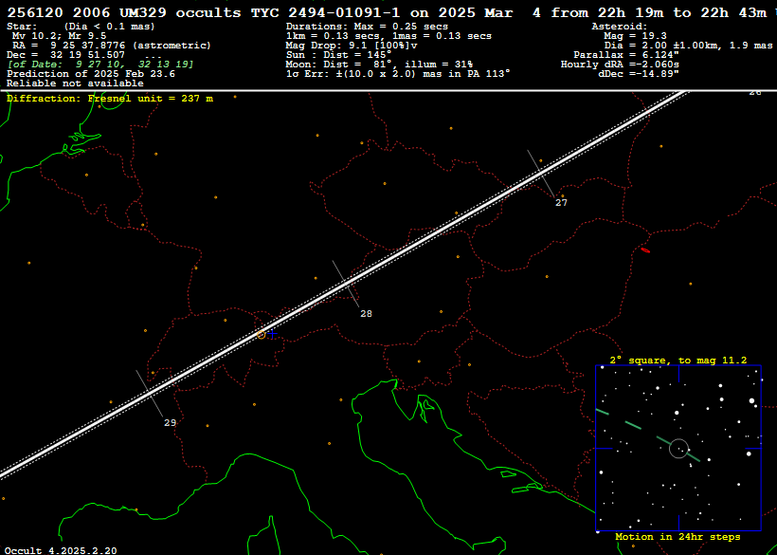Click 'Diffraction: Fresnel unit = 237 m' text

(110, 99)
